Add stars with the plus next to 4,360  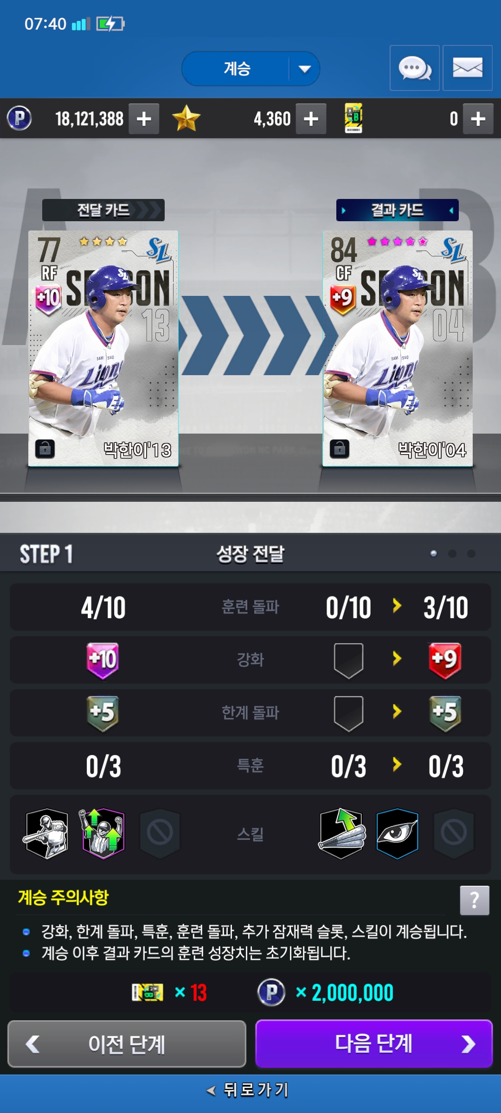pos(311,119)
